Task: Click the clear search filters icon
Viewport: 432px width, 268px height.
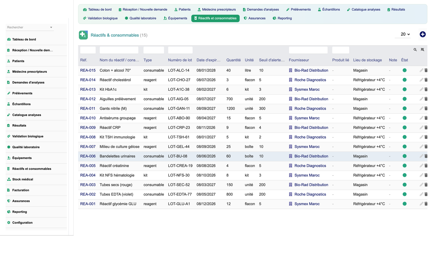Action: (422, 50)
